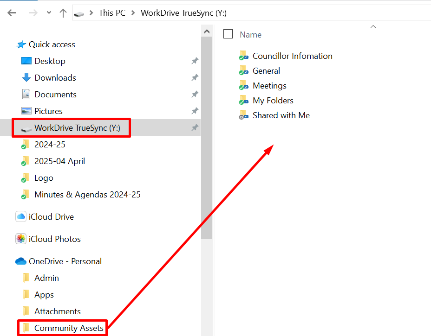Click the pin icon next to Documents
The height and width of the screenshot is (336, 431).
pyautogui.click(x=195, y=95)
